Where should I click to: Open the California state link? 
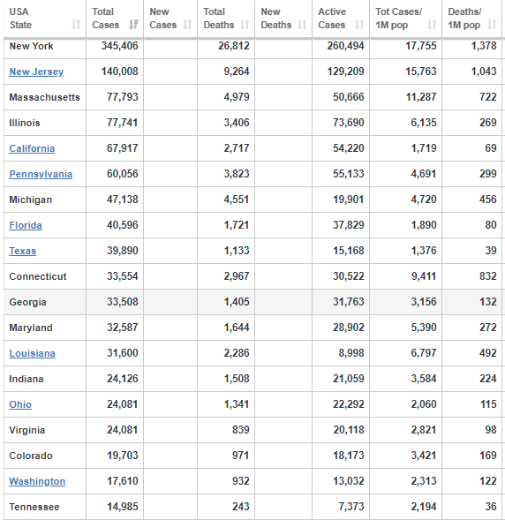[x=32, y=148]
